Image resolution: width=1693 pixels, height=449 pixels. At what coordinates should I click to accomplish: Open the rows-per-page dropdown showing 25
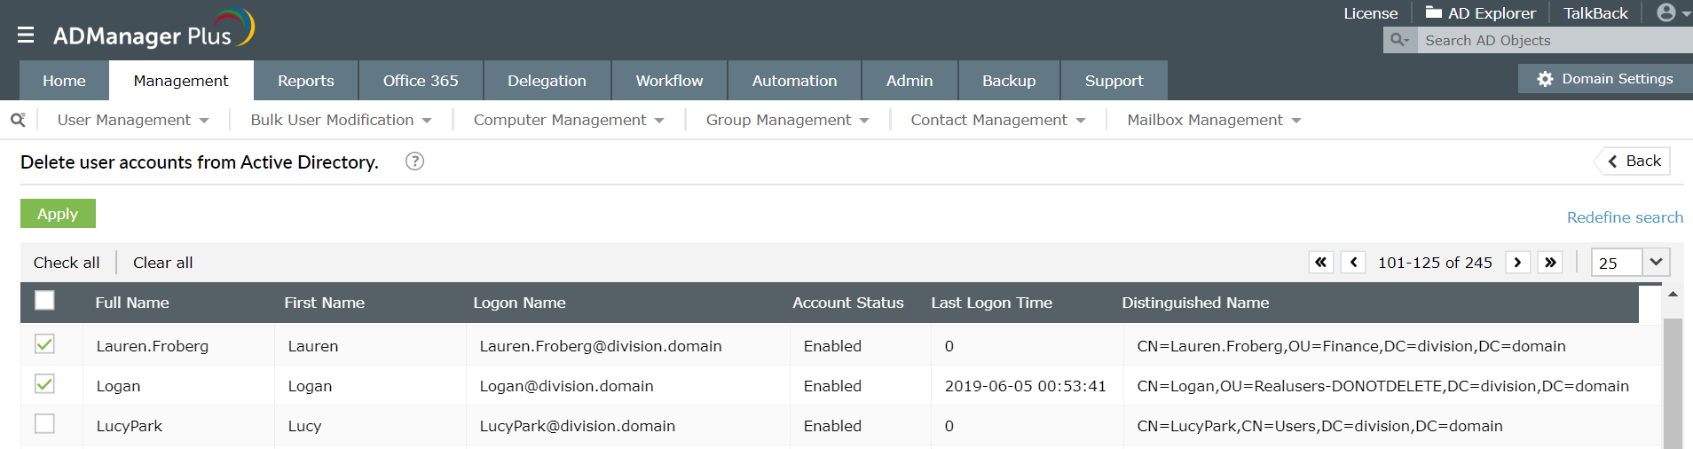1655,263
